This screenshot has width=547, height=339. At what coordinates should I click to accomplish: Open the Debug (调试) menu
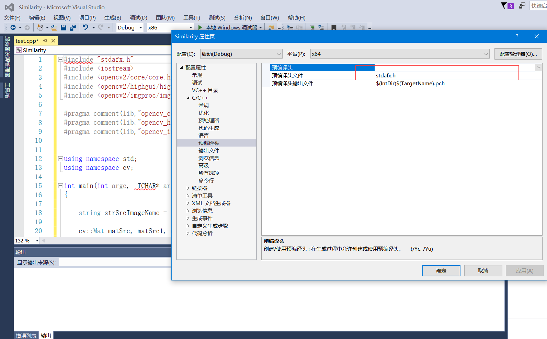[138, 17]
